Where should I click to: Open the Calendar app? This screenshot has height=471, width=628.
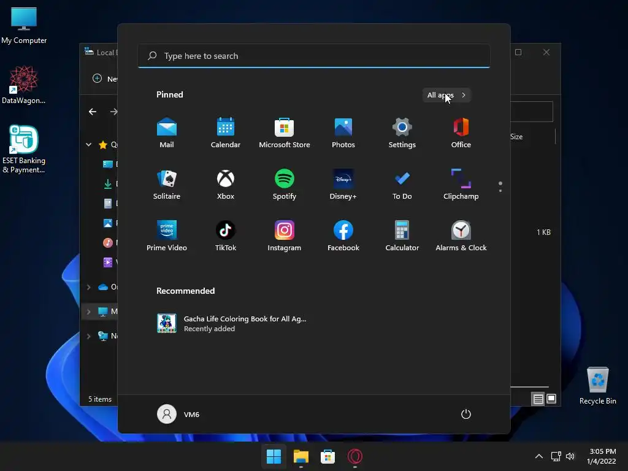[226, 133]
